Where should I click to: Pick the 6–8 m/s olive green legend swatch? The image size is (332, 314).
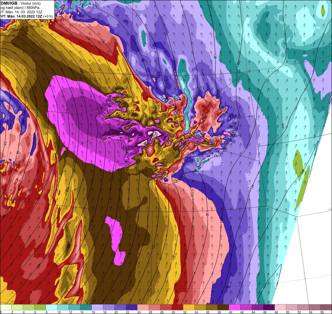tap(40, 307)
